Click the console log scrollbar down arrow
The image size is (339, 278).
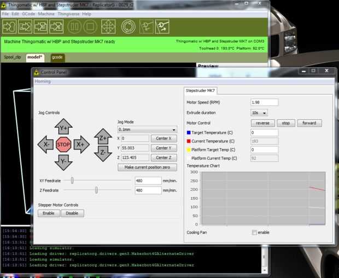264,270
